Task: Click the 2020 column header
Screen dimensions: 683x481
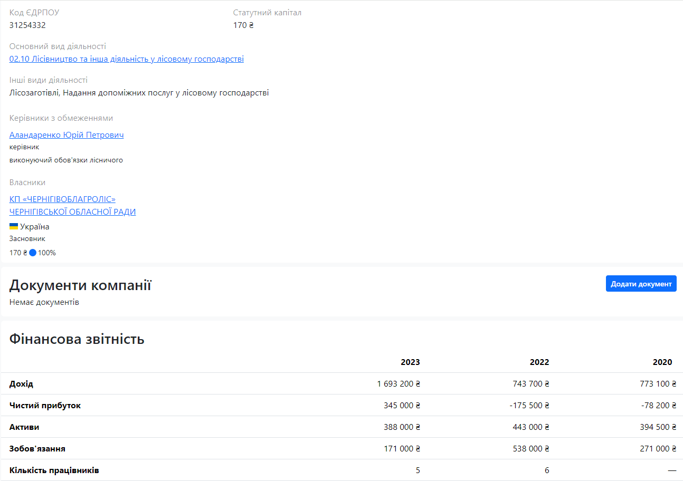Action: click(662, 362)
